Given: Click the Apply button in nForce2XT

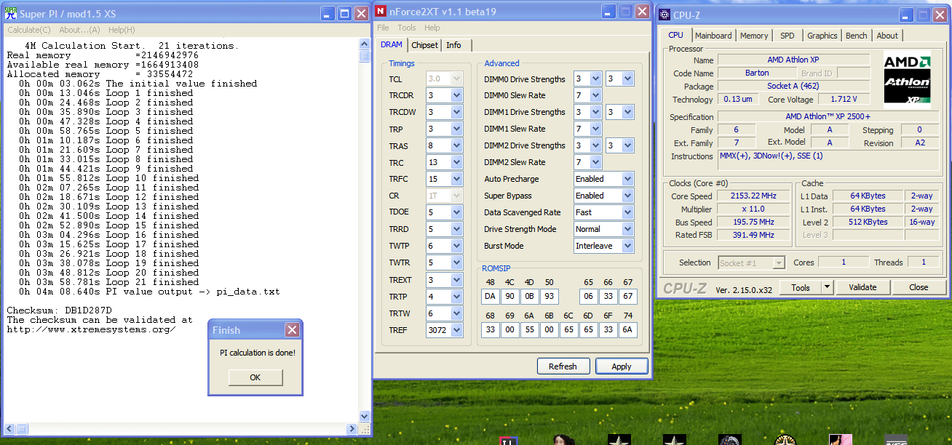Looking at the screenshot, I should (x=622, y=366).
